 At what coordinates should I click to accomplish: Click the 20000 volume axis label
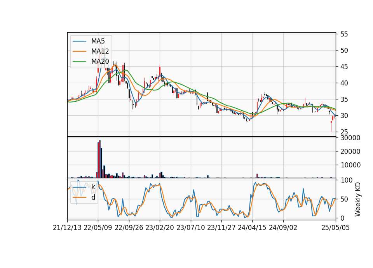[x=350, y=151]
